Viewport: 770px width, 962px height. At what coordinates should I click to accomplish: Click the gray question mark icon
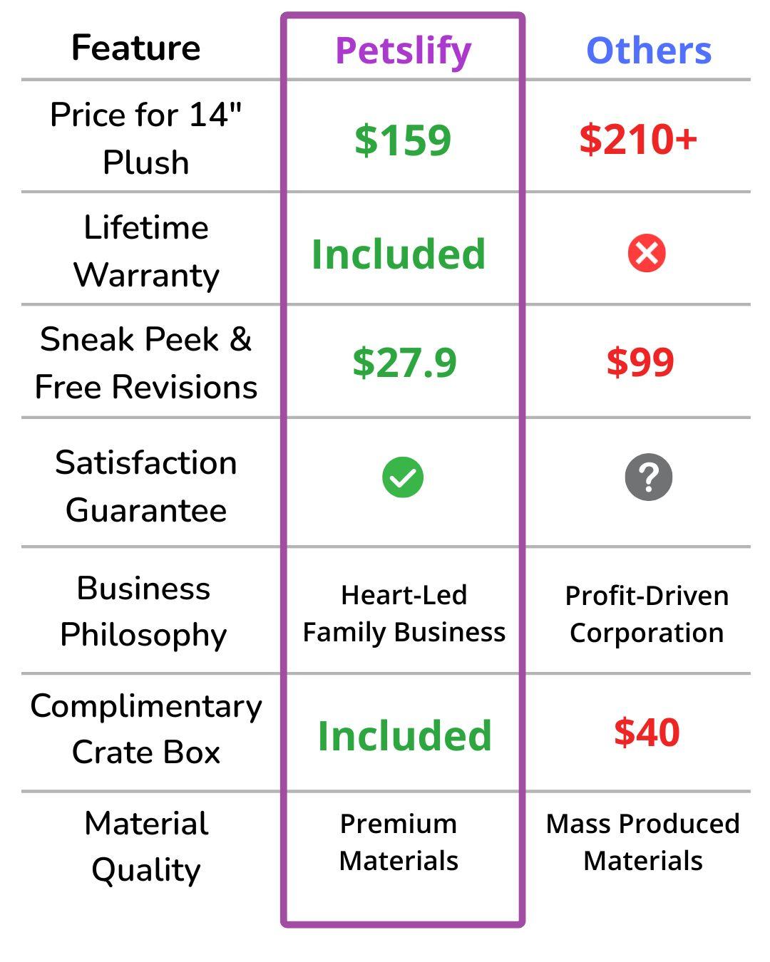coord(648,477)
